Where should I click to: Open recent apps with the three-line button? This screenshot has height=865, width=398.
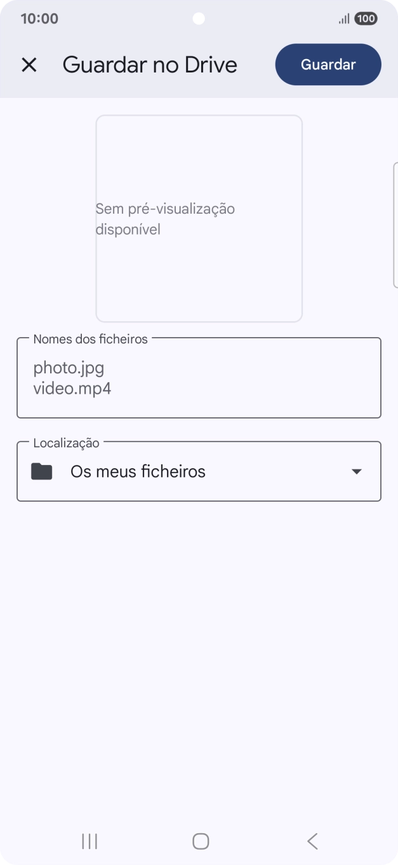point(88,840)
